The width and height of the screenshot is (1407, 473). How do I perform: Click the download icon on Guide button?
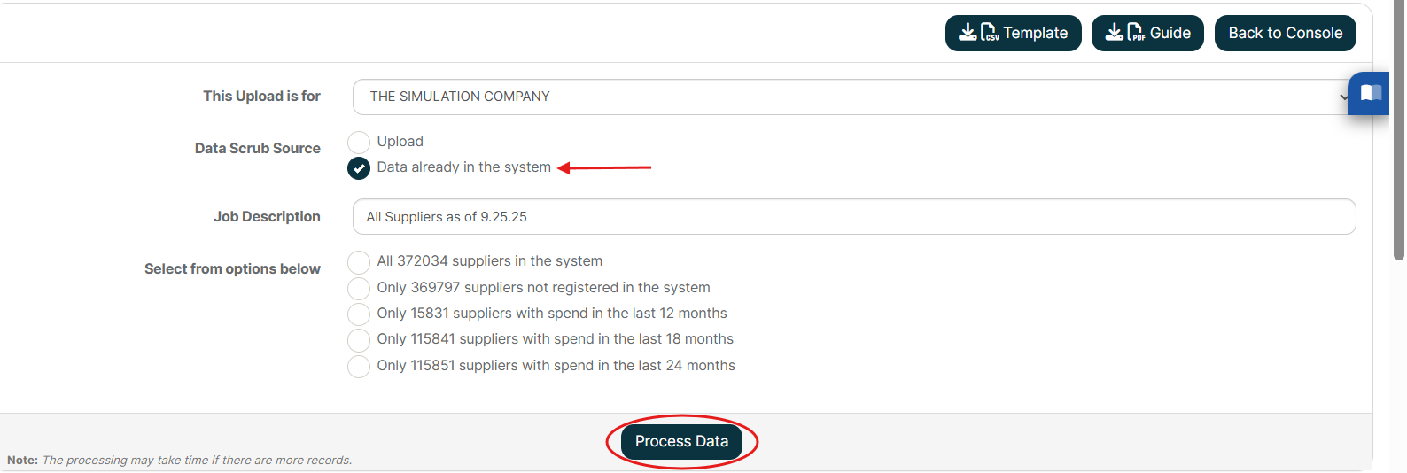1114,33
